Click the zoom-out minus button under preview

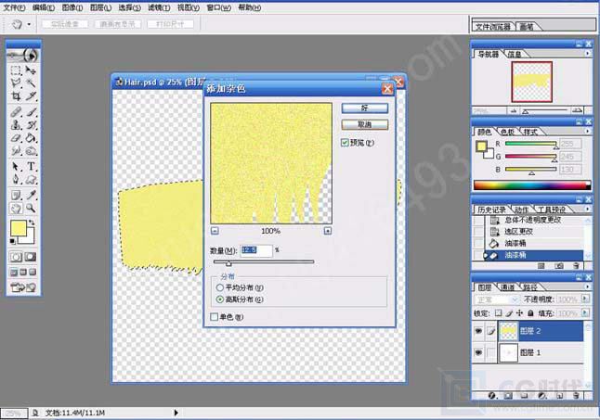point(215,230)
